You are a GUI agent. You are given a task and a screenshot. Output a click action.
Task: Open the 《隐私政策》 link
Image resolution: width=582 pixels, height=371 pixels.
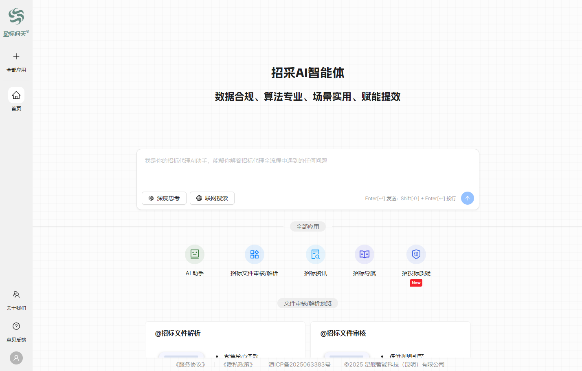point(238,364)
